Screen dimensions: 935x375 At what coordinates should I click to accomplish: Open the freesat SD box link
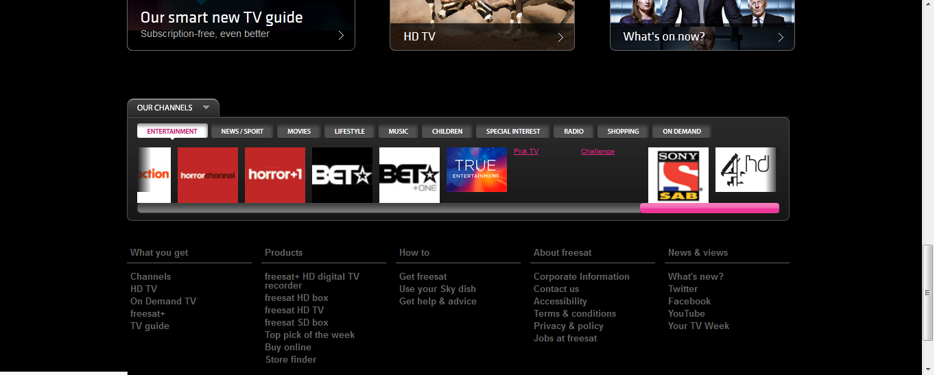pos(296,323)
